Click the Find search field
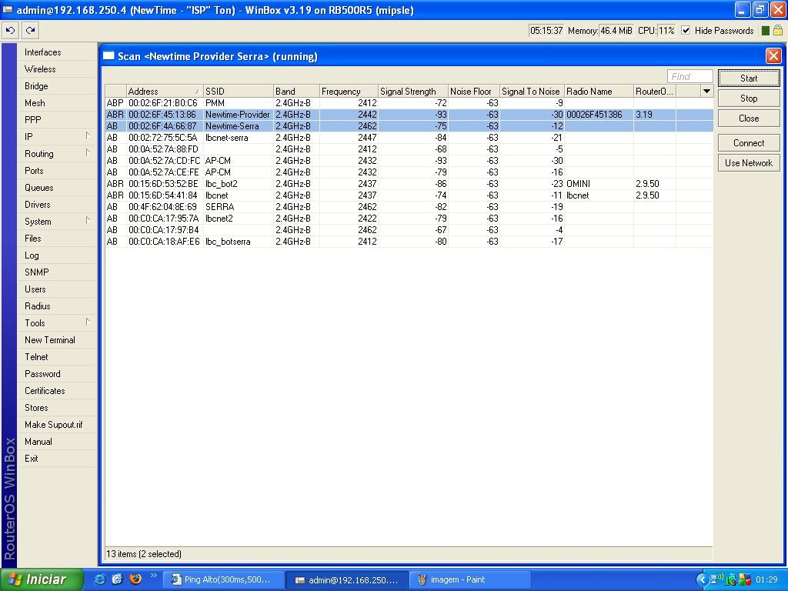Viewport: 788px width, 591px height. tap(690, 76)
